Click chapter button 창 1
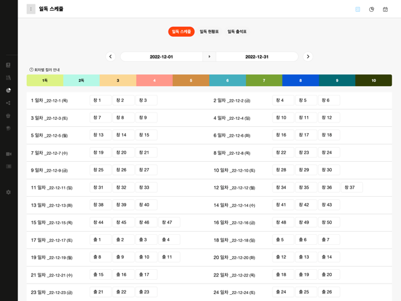The width and height of the screenshot is (401, 301). tap(100, 100)
